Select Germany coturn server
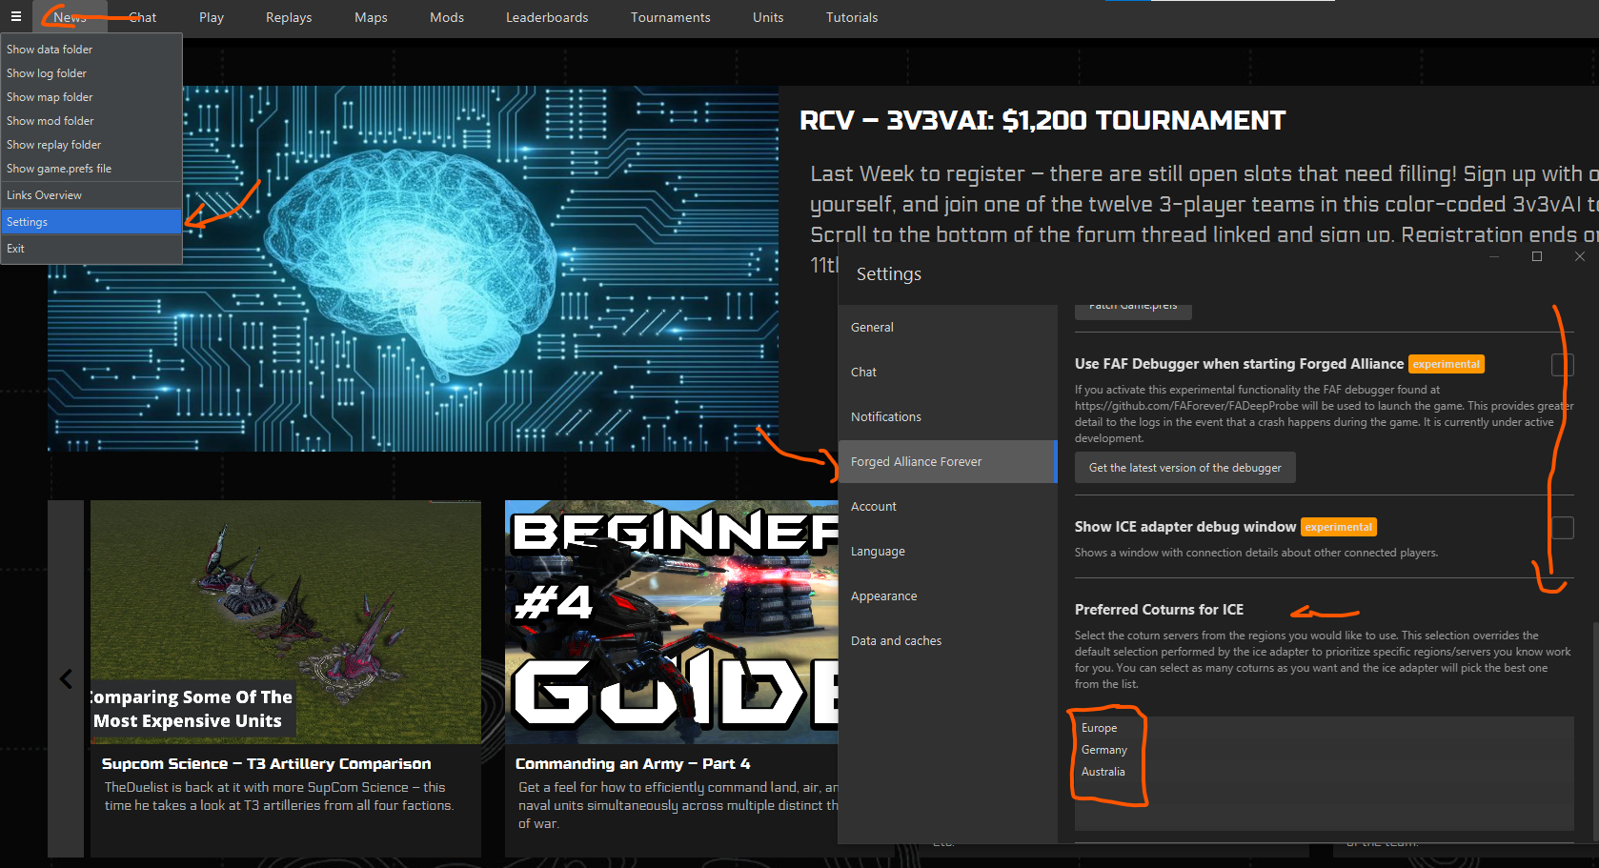 (1324, 750)
